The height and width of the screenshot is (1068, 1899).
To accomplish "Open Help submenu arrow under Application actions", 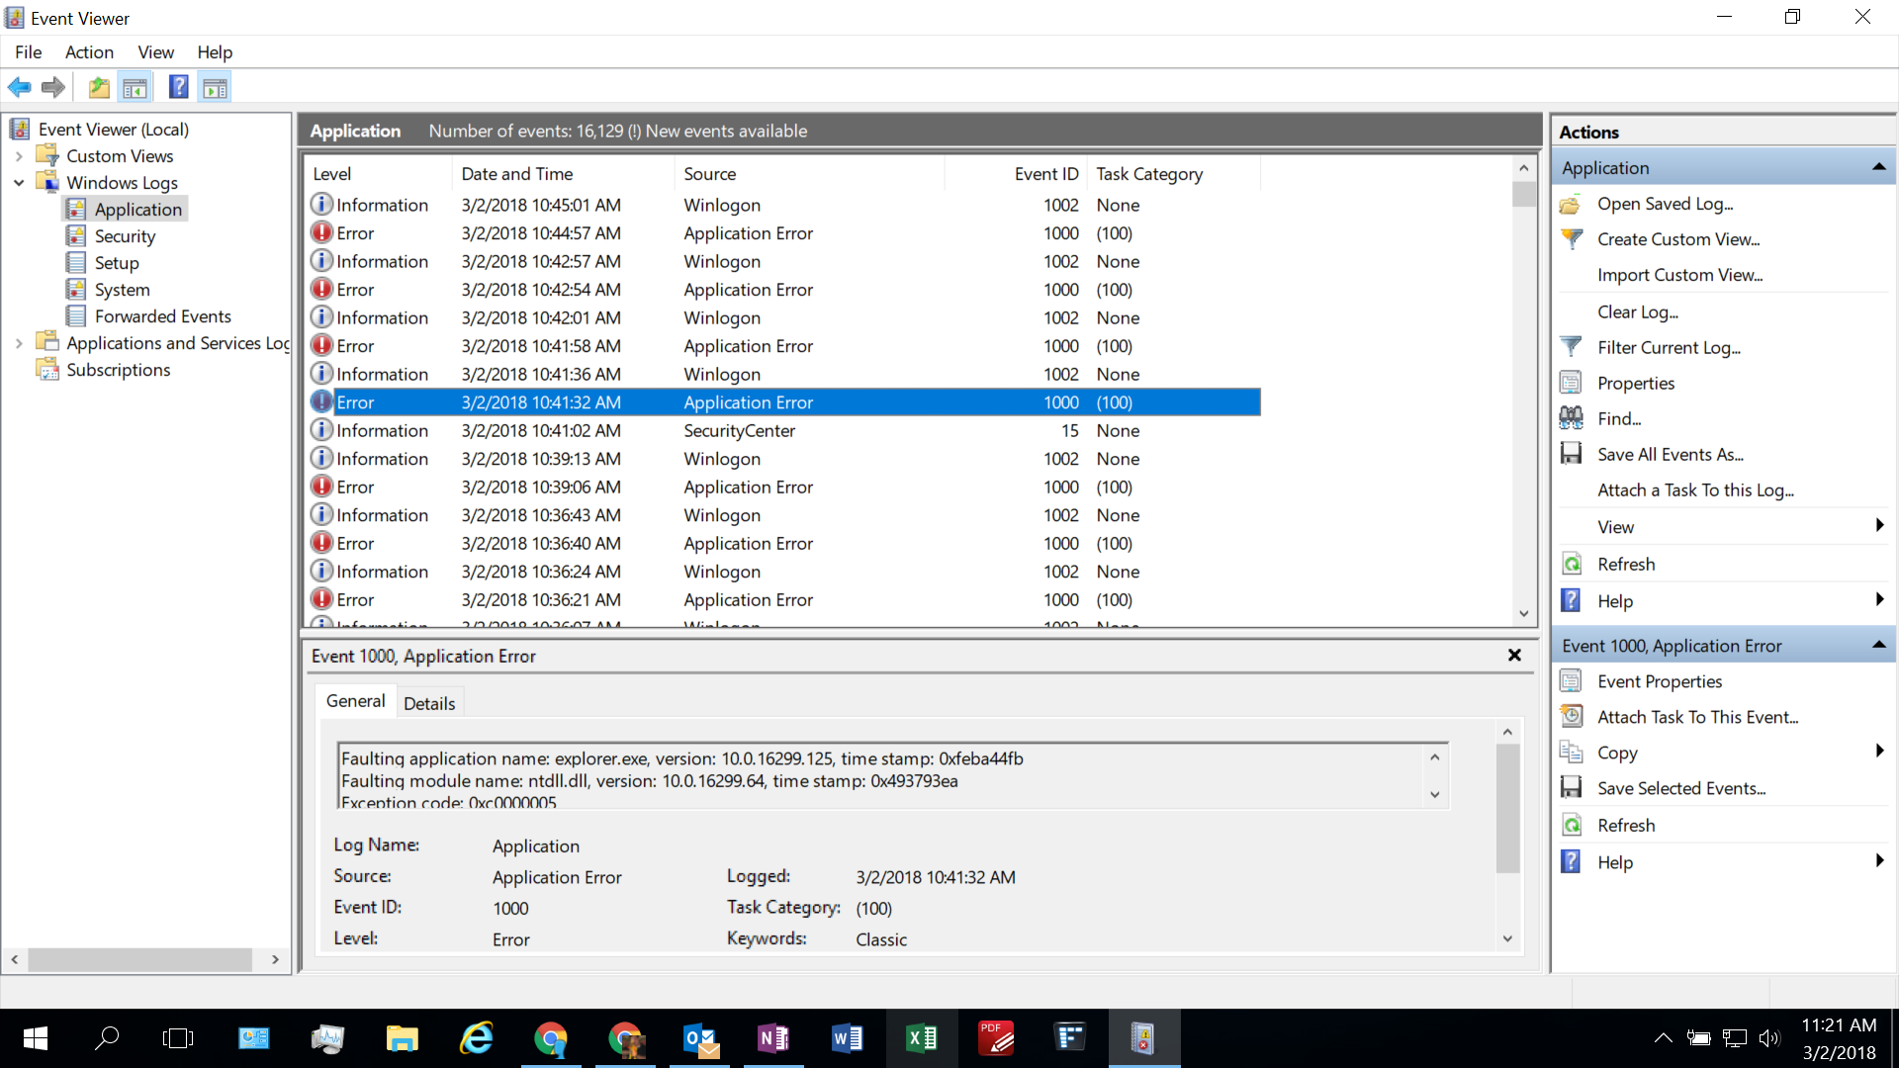I will tap(1879, 600).
